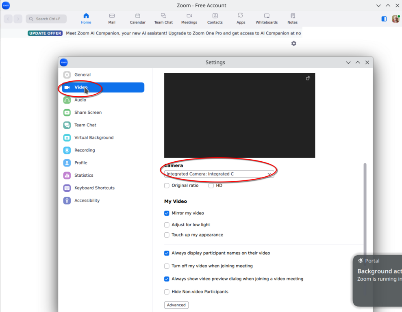Select the Video settings category
Image resolution: width=402 pixels, height=312 pixels.
click(103, 87)
